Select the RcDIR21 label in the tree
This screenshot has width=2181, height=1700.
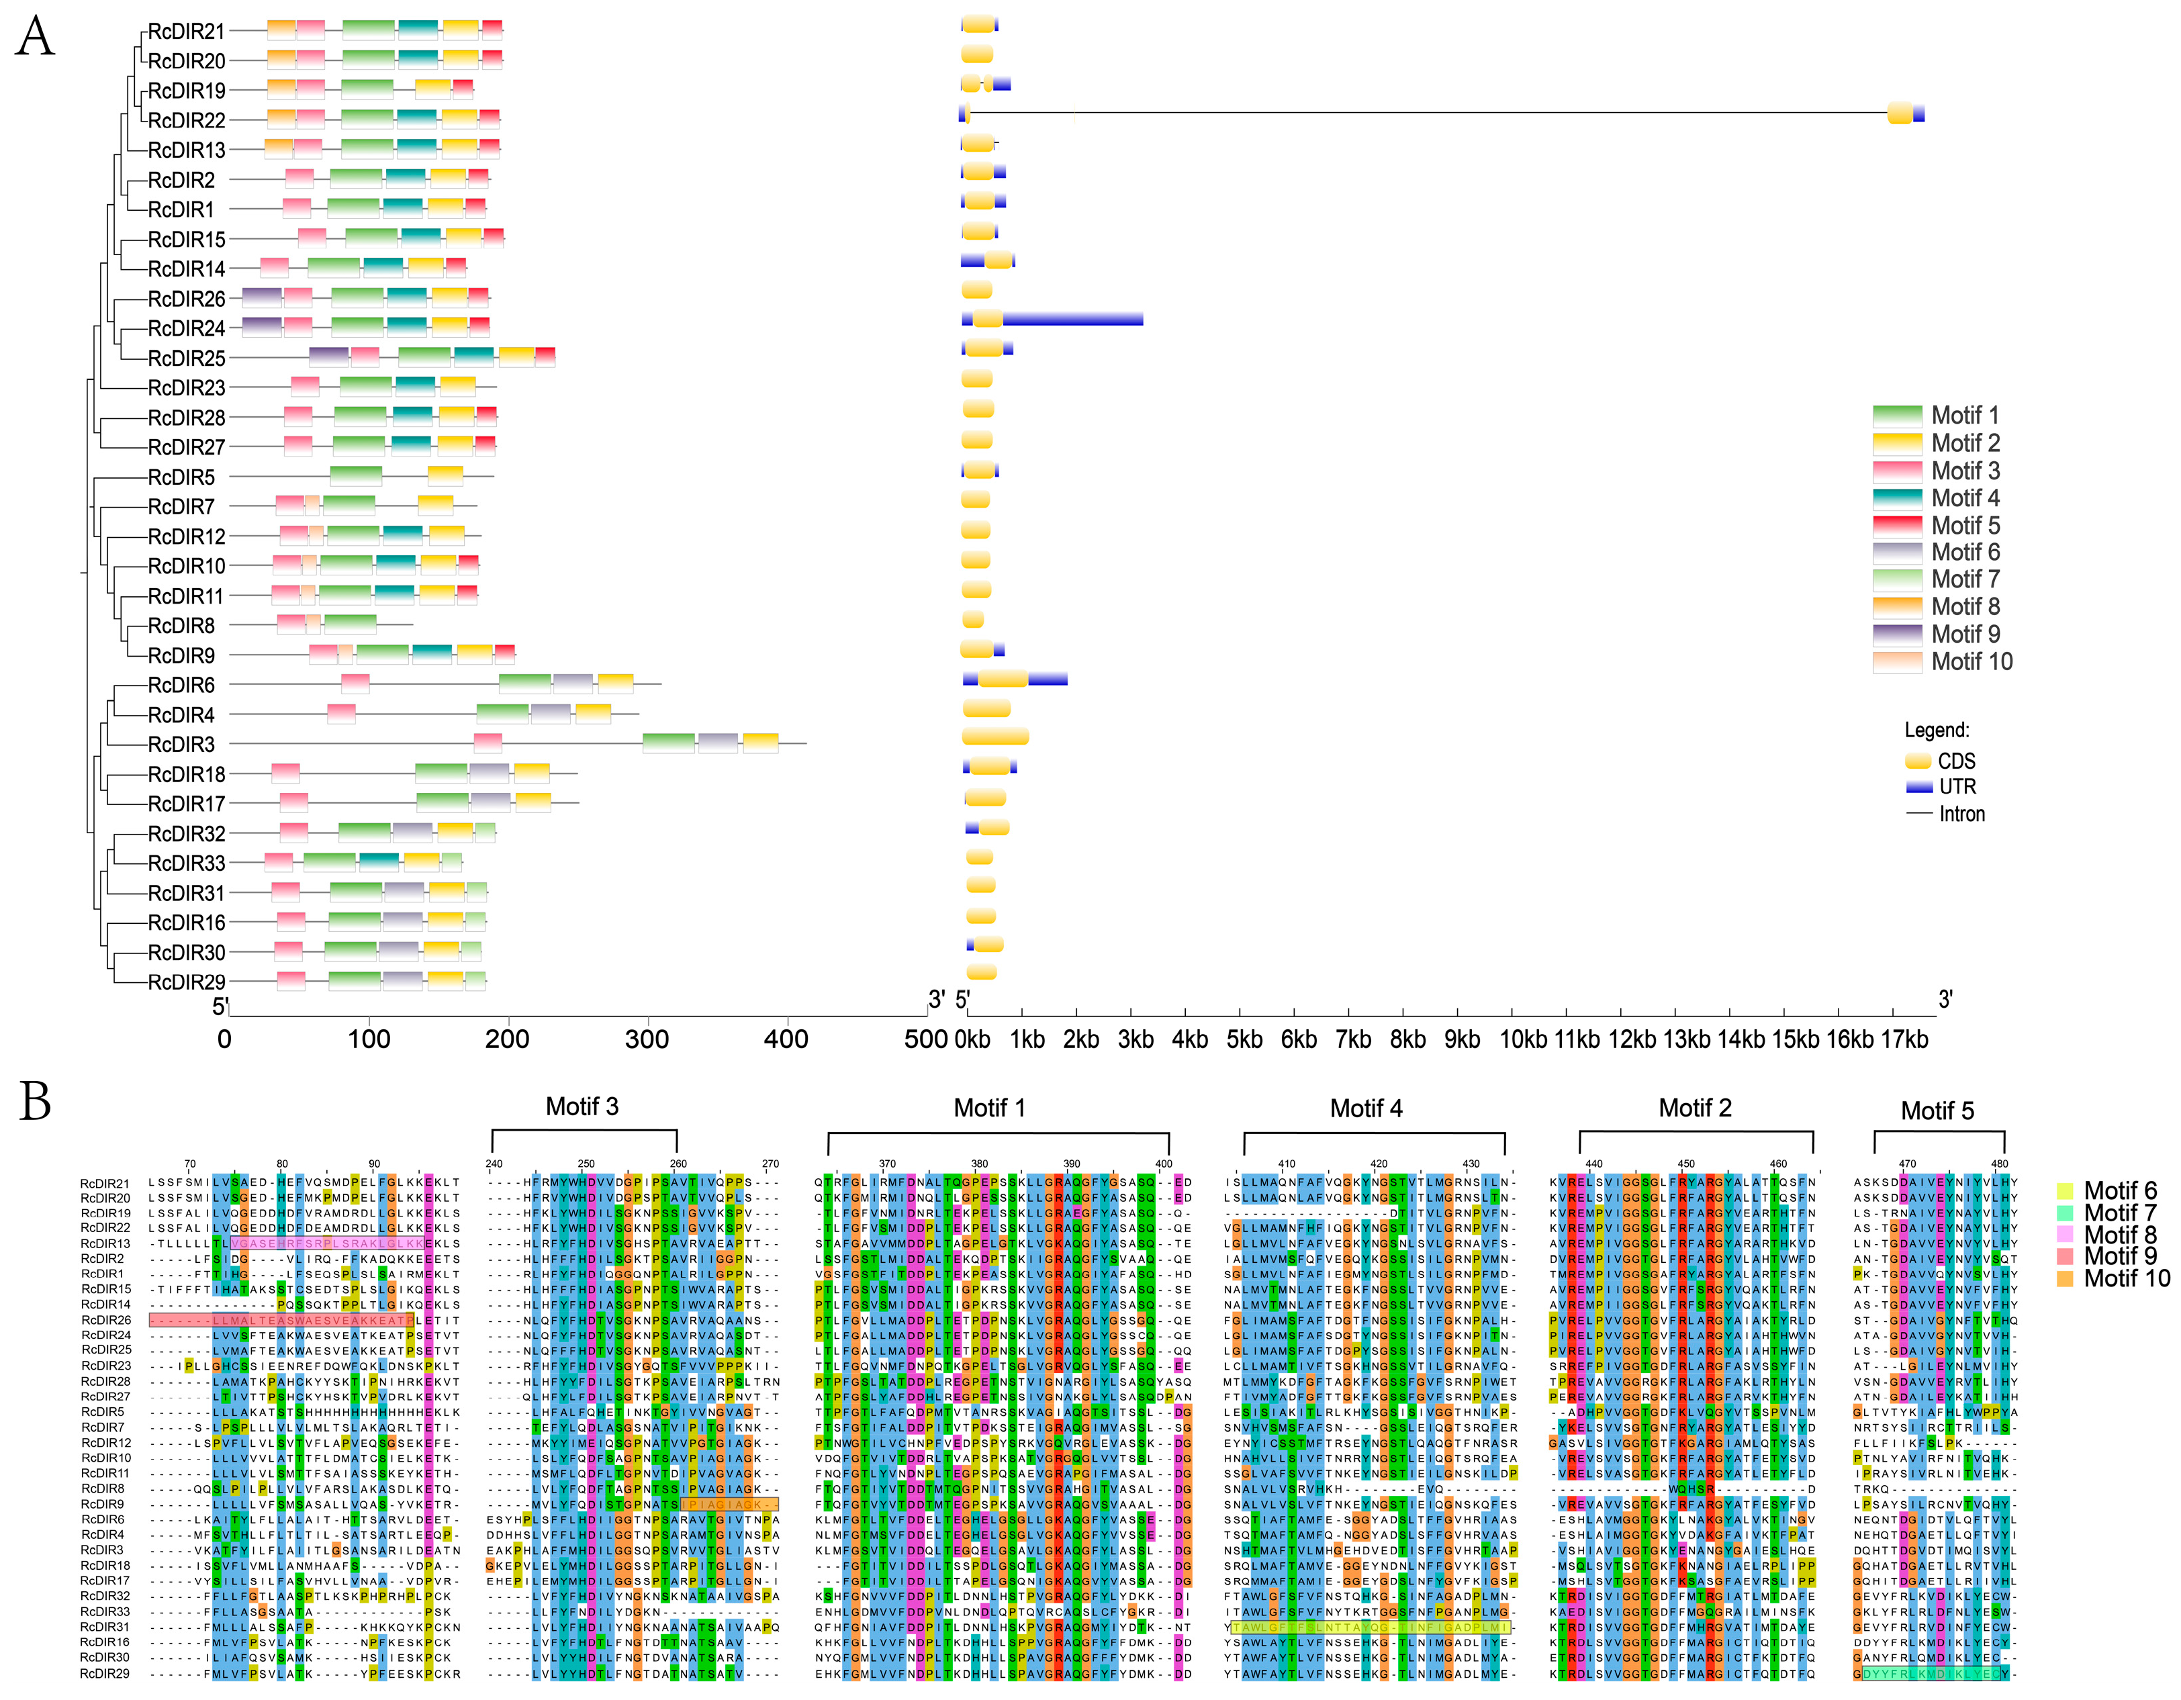click(x=187, y=31)
